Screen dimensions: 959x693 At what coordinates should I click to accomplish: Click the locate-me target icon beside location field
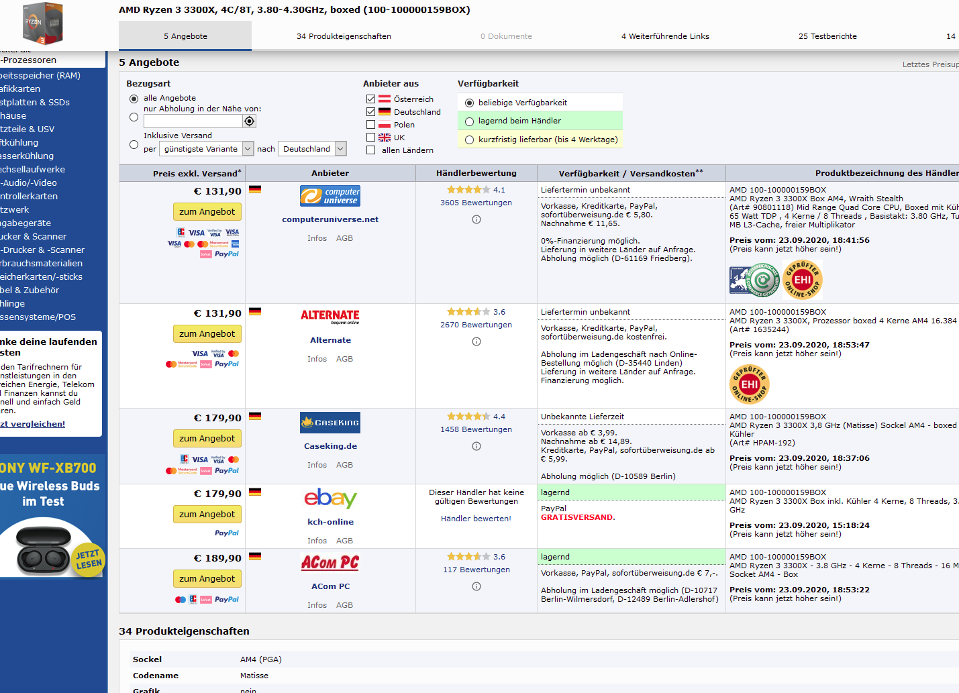[250, 121]
